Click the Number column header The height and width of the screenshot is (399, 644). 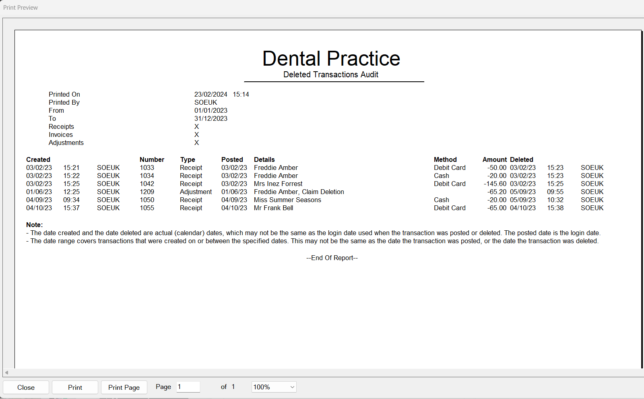tap(152, 159)
